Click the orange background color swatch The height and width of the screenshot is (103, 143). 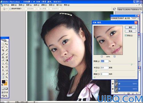(x=6, y=84)
